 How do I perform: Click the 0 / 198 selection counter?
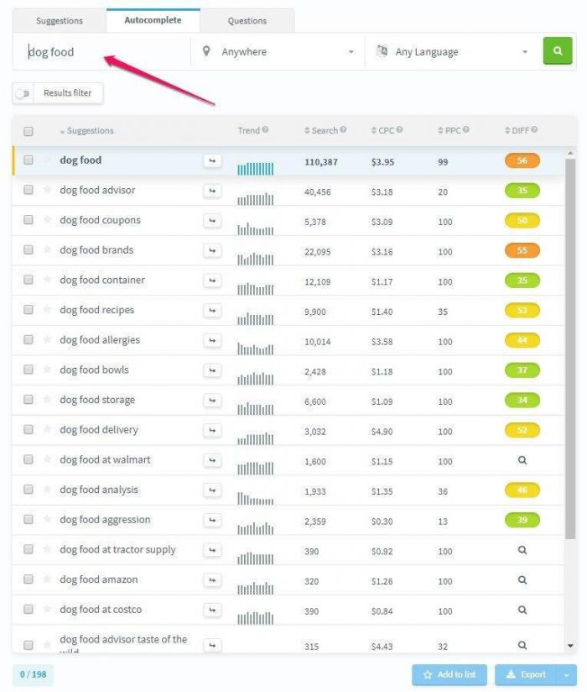tap(33, 674)
